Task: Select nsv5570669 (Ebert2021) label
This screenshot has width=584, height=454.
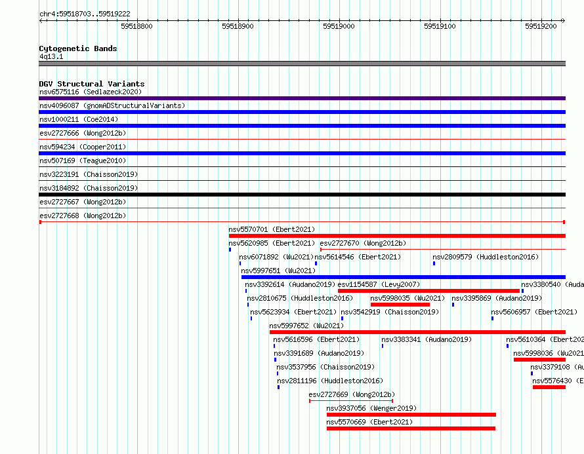Action: click(x=369, y=422)
